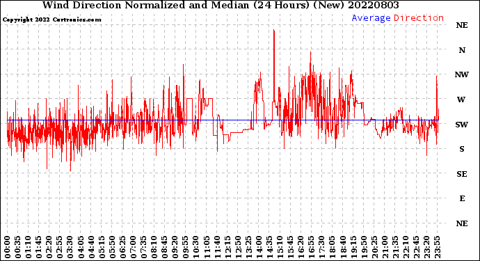Select the 05:50 time axis label
This screenshot has height=261, width=480.
[112, 247]
